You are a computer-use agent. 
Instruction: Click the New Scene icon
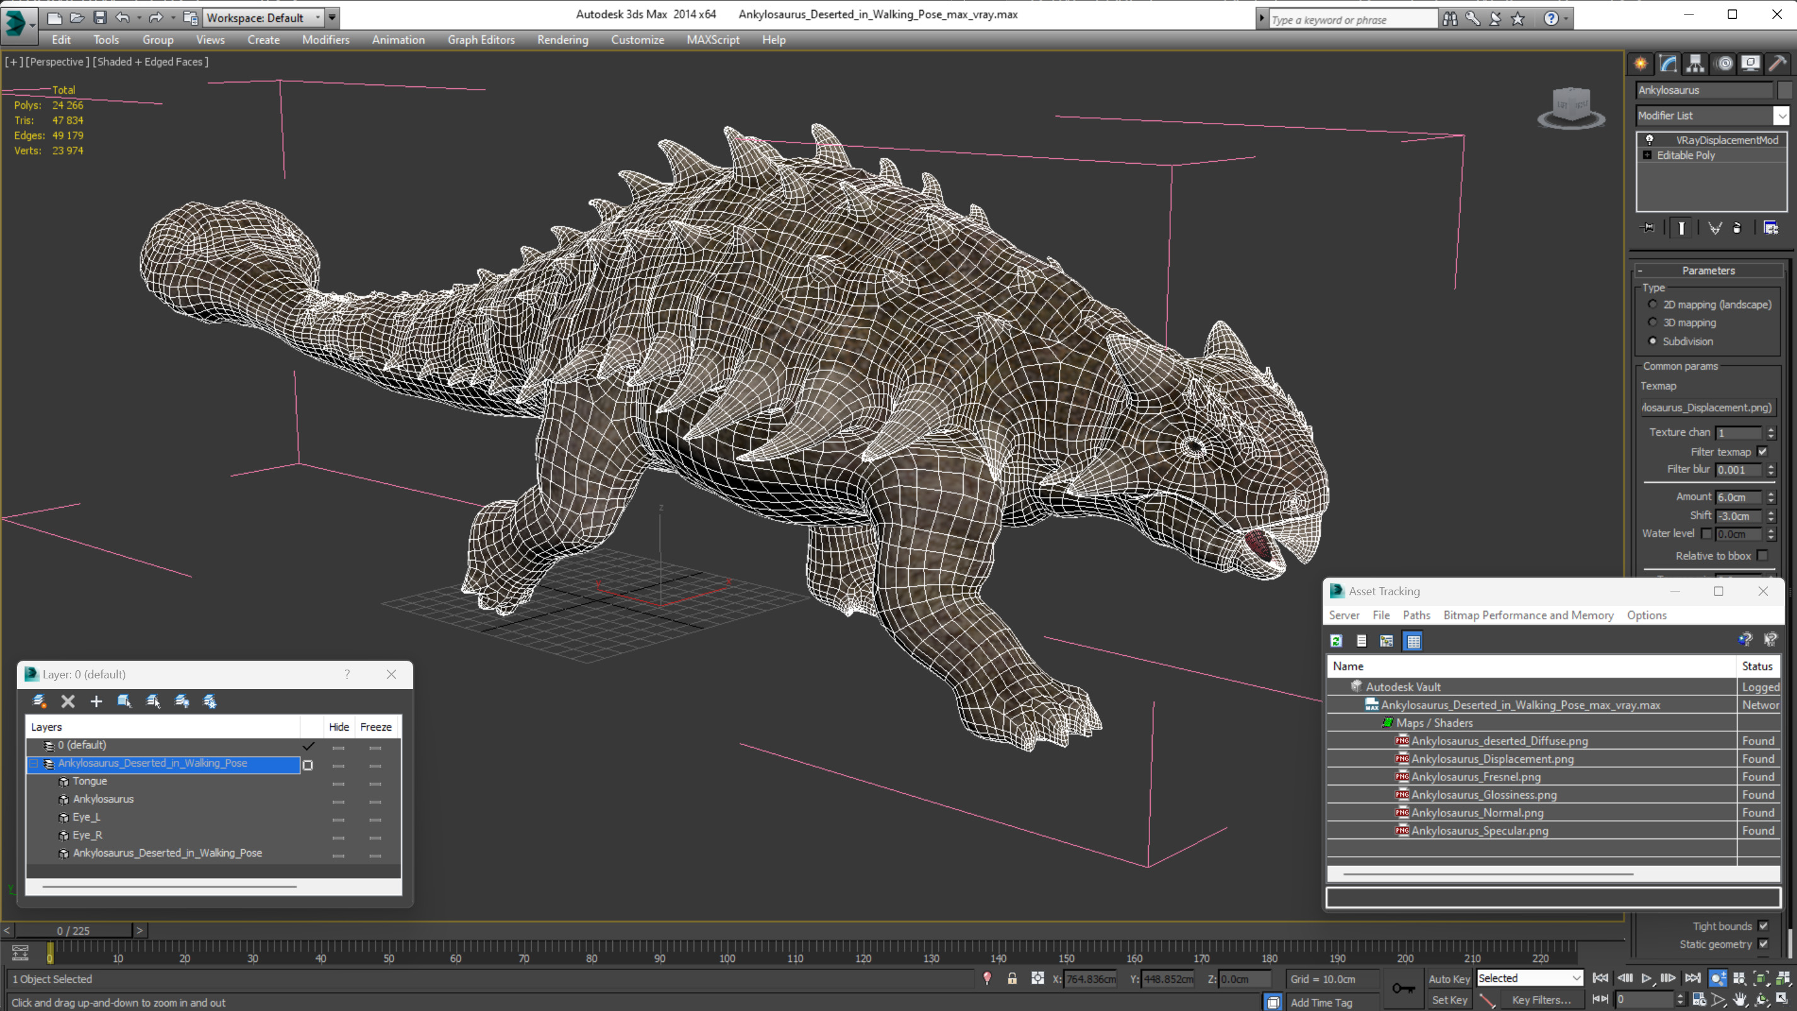pyautogui.click(x=54, y=18)
